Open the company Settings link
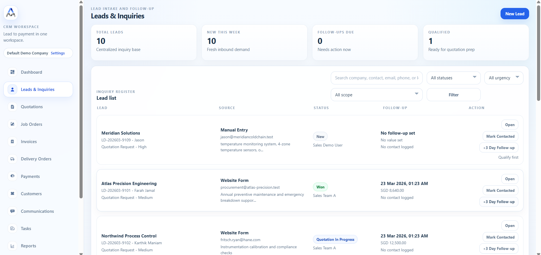This screenshot has height=255, width=541. (58, 53)
